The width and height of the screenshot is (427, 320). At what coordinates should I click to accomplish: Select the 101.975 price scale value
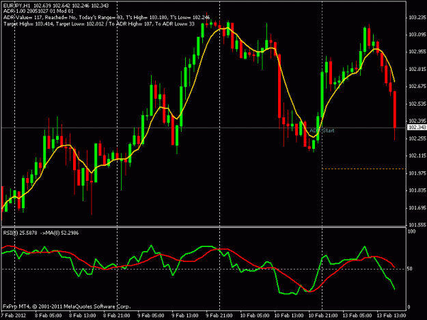(417, 173)
